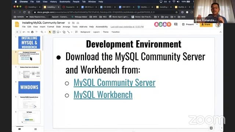Click the Chrome home button
Screen dimensions: 235x132
coord(29,12)
